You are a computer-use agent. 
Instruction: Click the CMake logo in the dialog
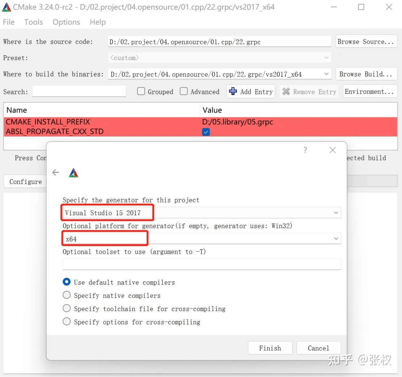(73, 173)
